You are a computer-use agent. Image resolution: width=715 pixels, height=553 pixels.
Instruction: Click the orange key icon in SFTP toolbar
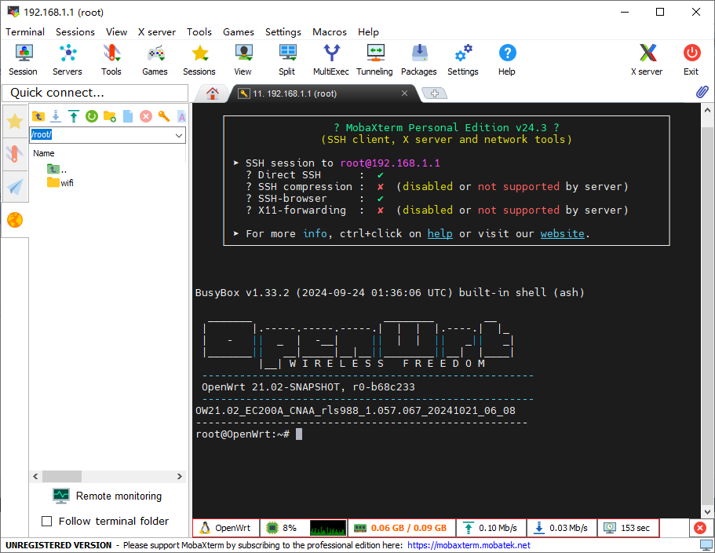tap(164, 116)
